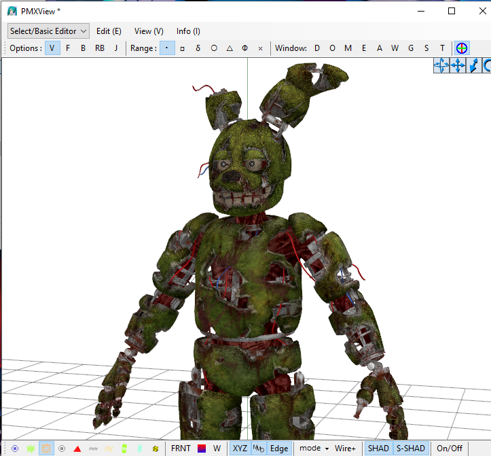
Task: Toggle the pale teal capsule icon
Action: (x=140, y=449)
